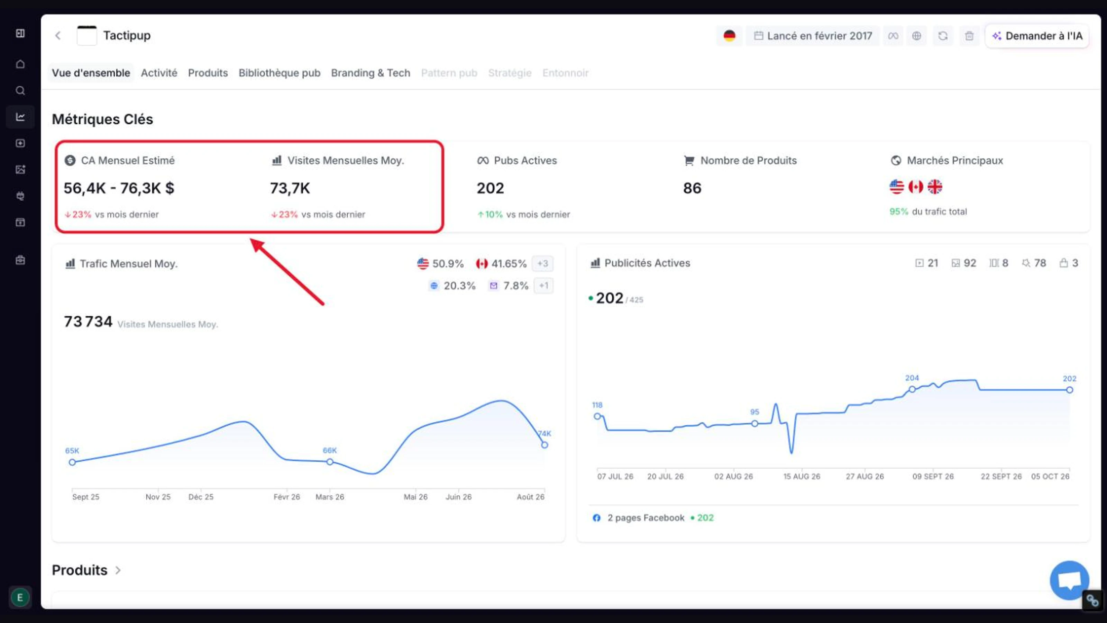Click the 202 endpoint on ads chart
Viewport: 1107px width, 623px height.
click(1070, 390)
